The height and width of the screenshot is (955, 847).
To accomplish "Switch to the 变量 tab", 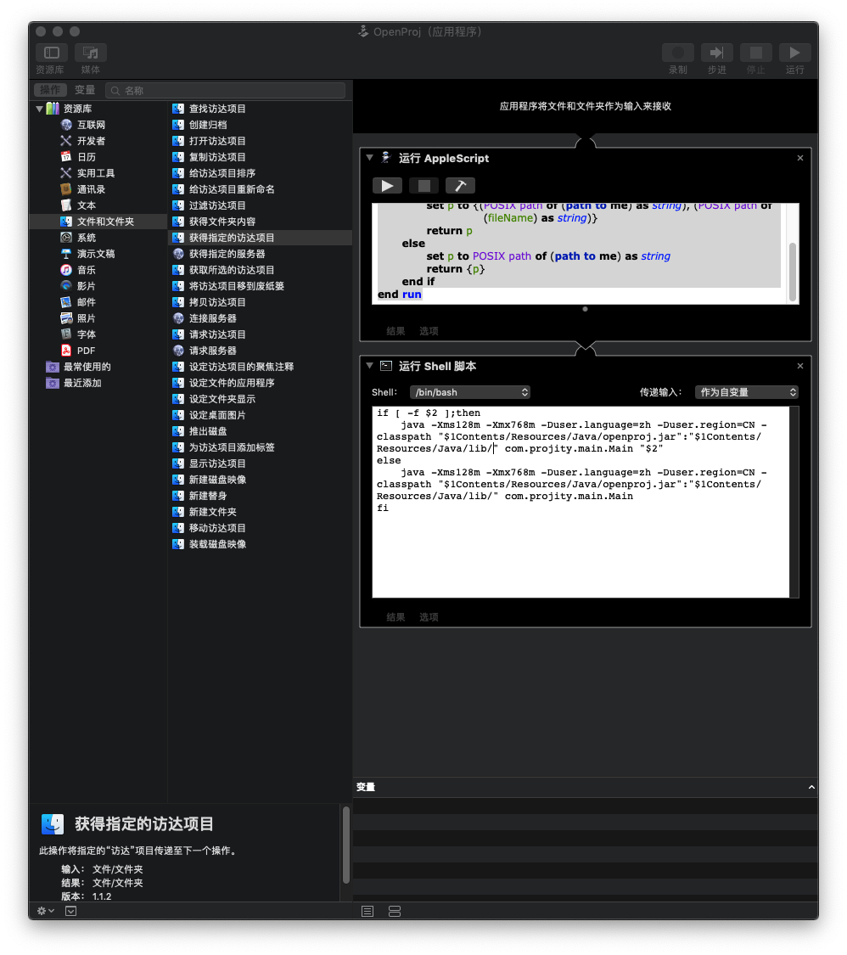I will (85, 90).
